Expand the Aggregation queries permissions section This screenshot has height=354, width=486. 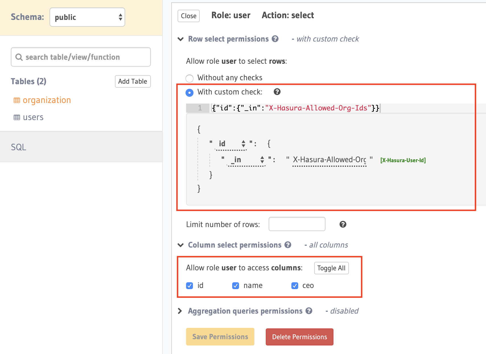[x=180, y=311]
